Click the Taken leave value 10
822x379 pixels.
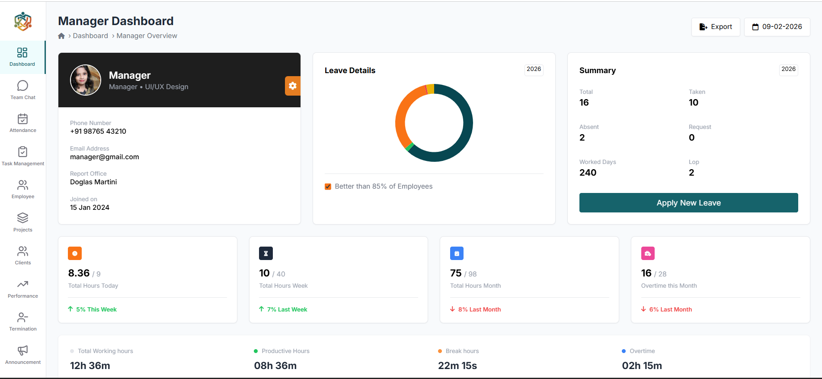pos(694,103)
